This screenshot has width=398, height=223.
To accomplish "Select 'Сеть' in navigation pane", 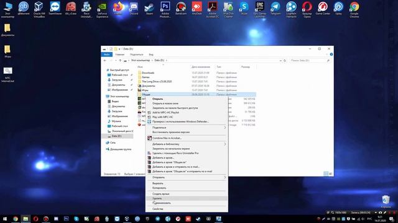I will click(111, 142).
